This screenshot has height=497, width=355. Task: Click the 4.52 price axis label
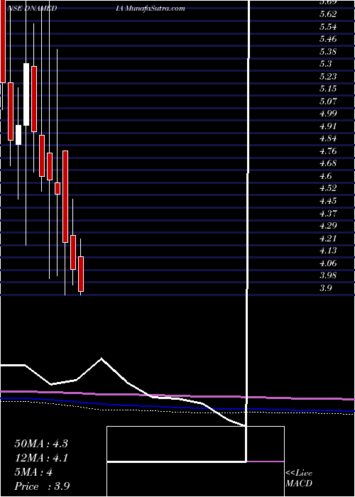[x=328, y=188]
